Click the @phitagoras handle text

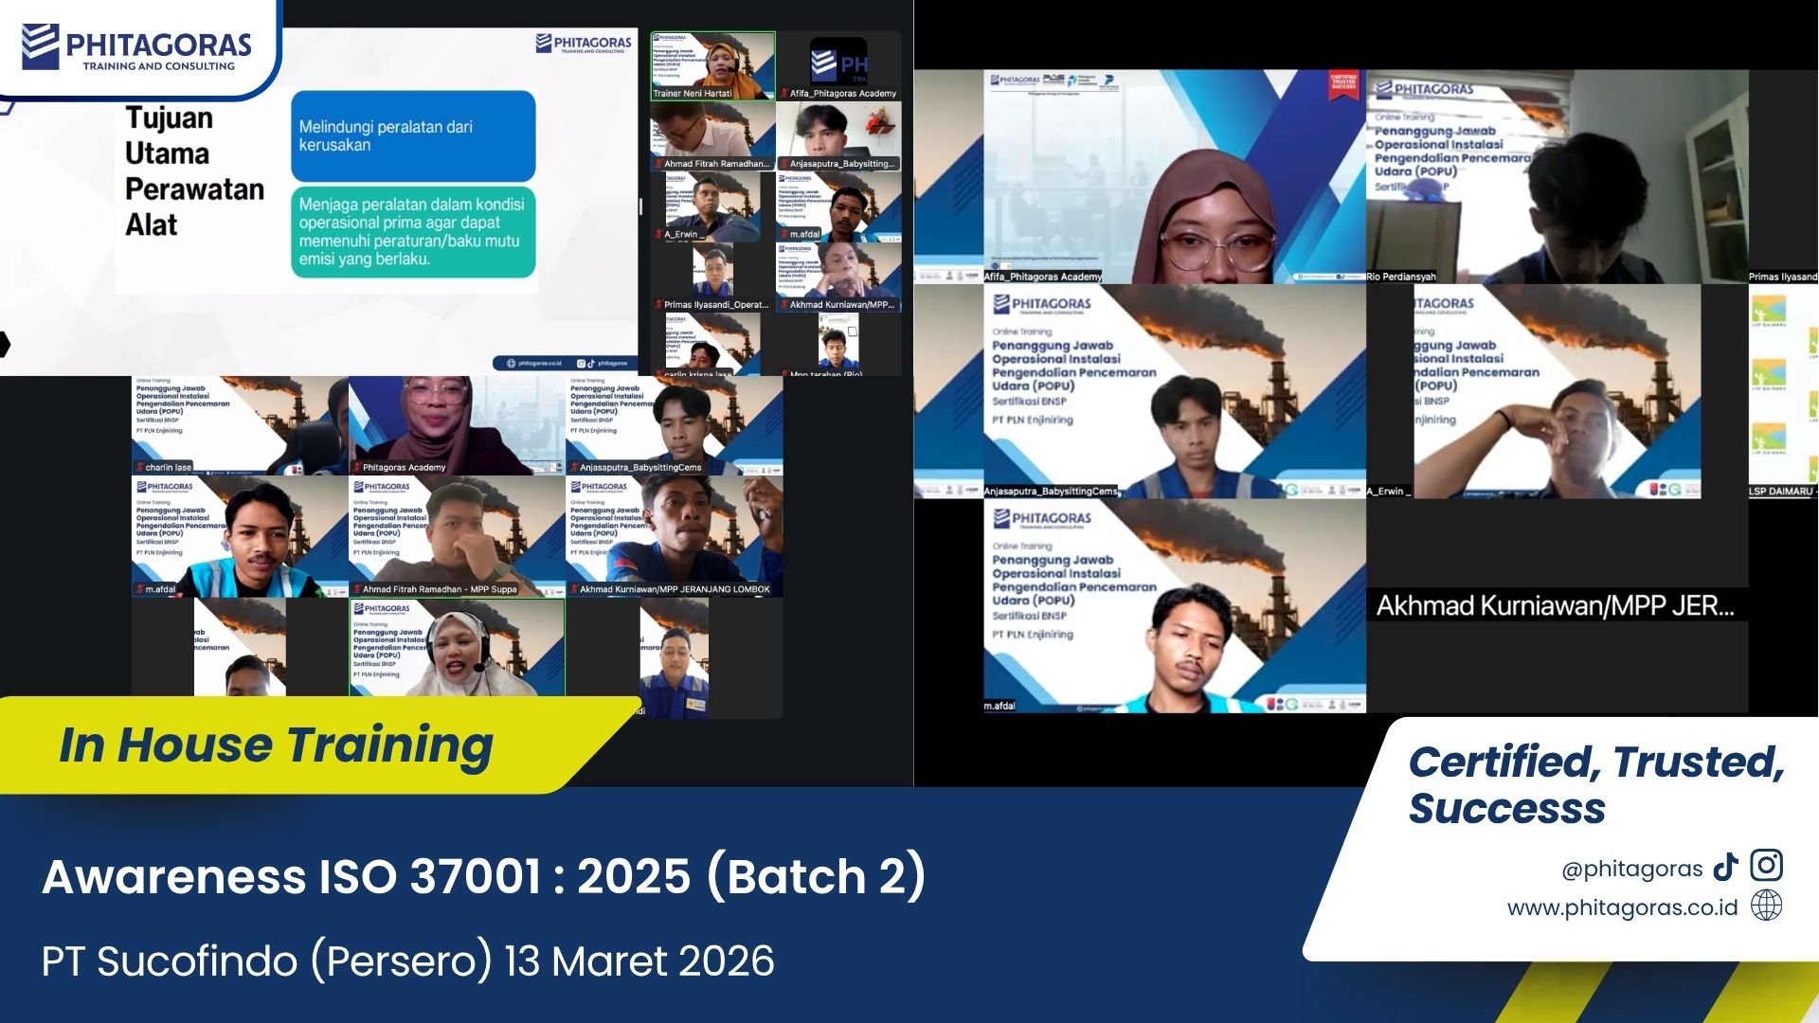[1631, 869]
